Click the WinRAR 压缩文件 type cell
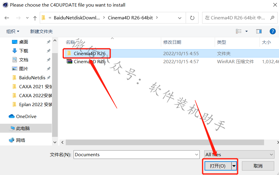 click(235, 62)
